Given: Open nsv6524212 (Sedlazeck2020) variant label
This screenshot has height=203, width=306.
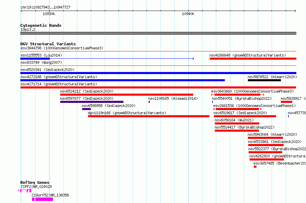Looking at the screenshot, I should click(87, 91).
